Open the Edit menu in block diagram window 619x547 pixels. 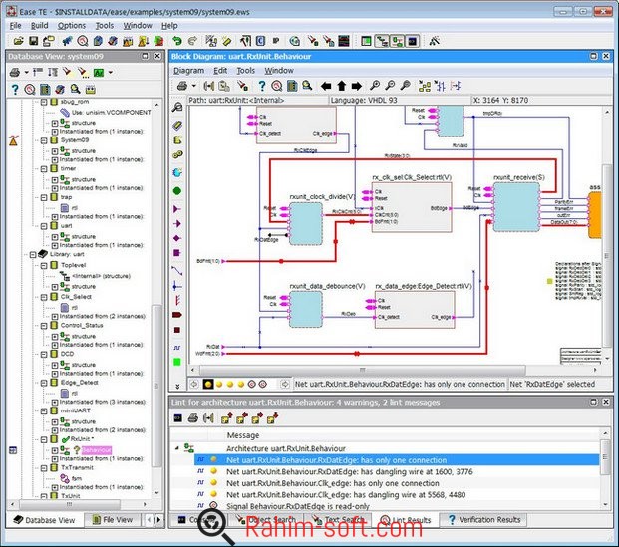[x=220, y=71]
